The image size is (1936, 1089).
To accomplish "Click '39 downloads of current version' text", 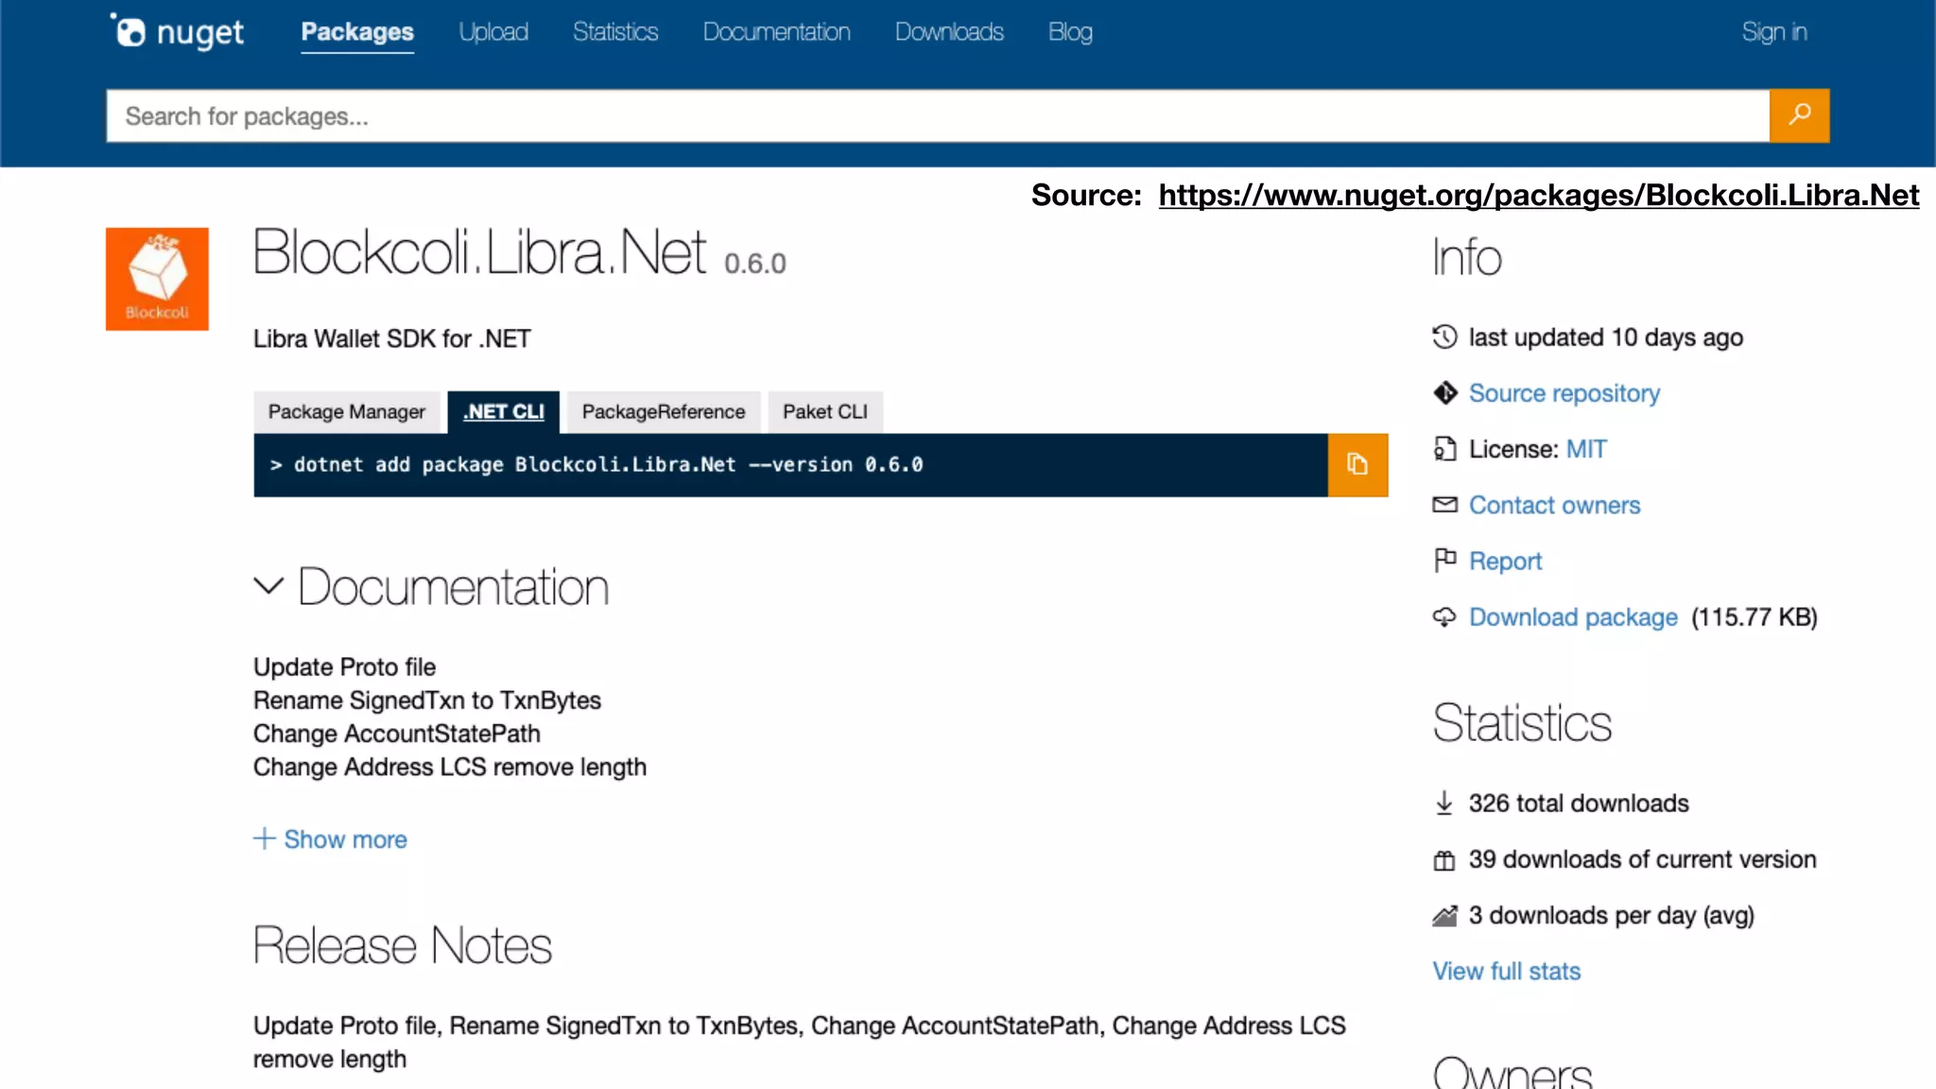I will 1642,859.
